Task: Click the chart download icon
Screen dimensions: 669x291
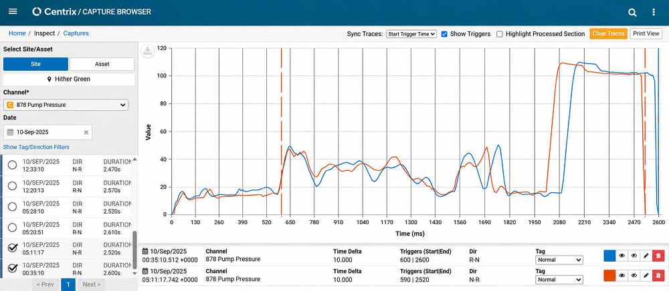Action: coord(148,51)
